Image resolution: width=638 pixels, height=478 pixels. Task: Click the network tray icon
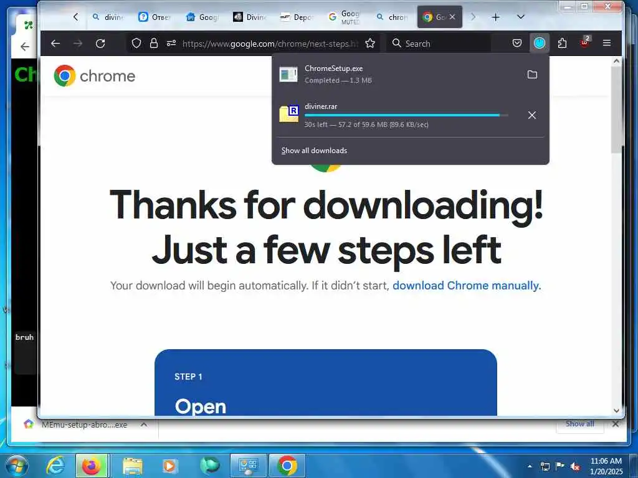545,466
